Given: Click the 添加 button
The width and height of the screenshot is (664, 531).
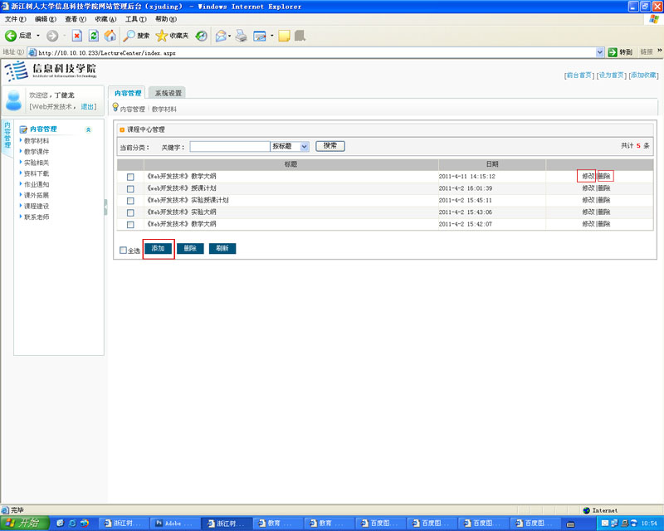Looking at the screenshot, I should click(x=159, y=248).
